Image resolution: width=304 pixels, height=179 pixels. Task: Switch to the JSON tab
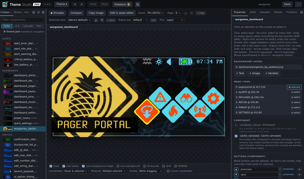[x=253, y=12]
